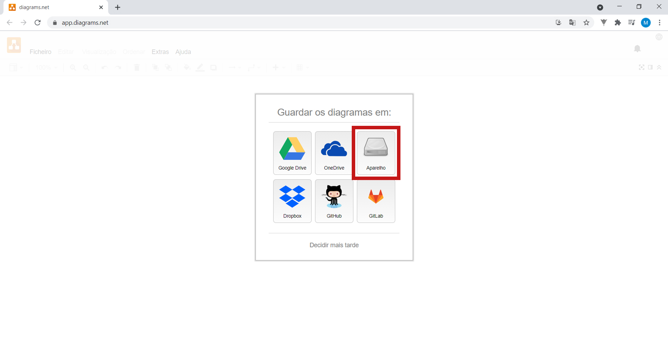Click the redo arrow
This screenshot has width=668, height=358.
[x=118, y=67]
